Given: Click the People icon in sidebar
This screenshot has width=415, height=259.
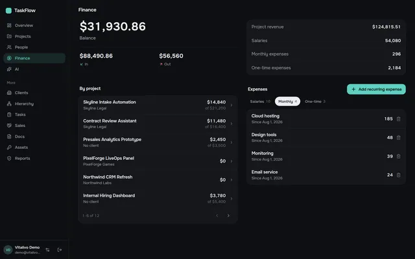Looking at the screenshot, I should (x=9, y=47).
